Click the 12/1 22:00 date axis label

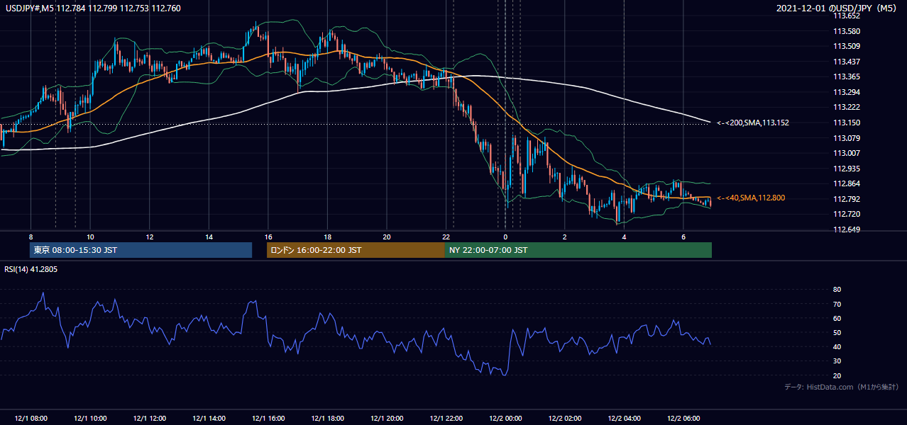pos(446,418)
